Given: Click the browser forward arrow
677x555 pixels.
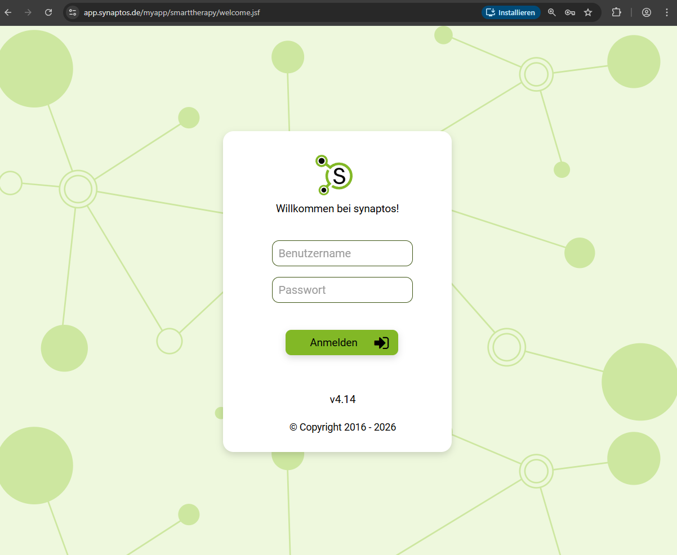Looking at the screenshot, I should [x=28, y=12].
